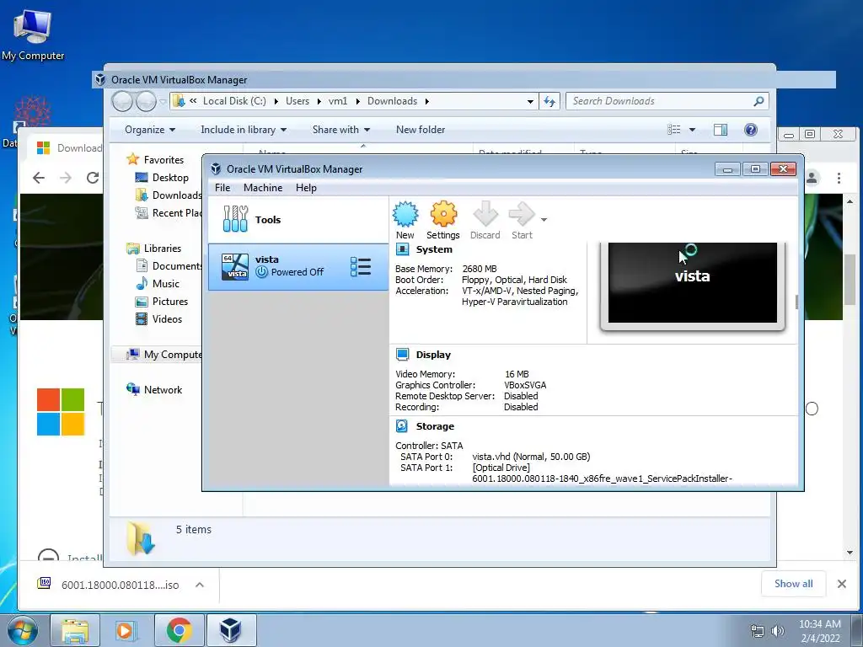
Task: Click vm1 in the address breadcrumb
Action: click(338, 101)
